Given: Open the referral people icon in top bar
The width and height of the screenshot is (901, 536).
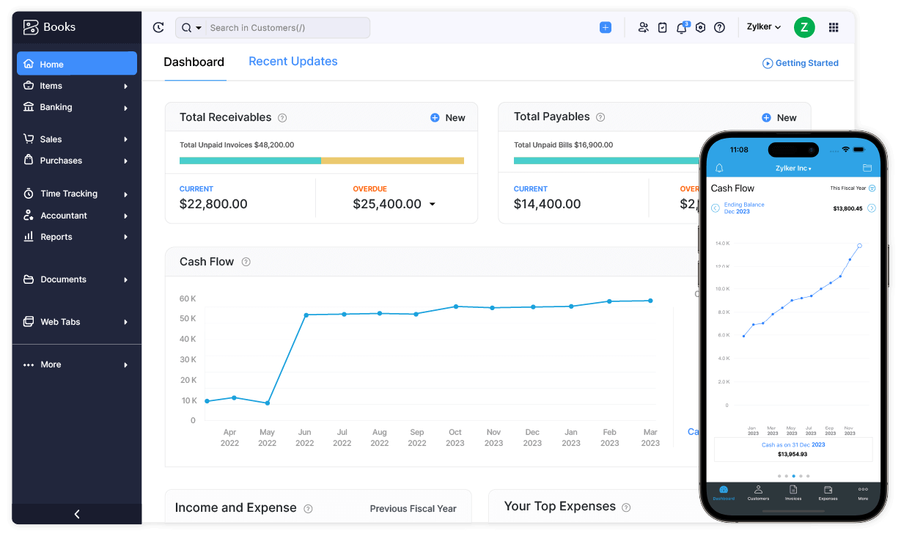Looking at the screenshot, I should (643, 28).
